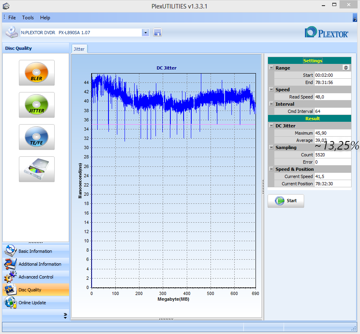Image resolution: width=360 pixels, height=334 pixels.
Task: Click the Settings header label
Action: (313, 61)
